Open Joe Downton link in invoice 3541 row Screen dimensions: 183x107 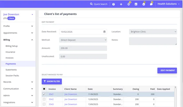pos(71,94)
